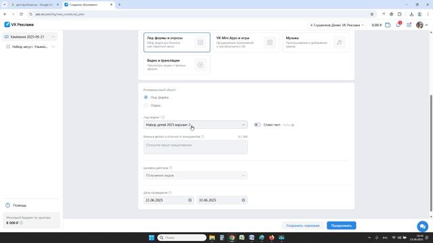This screenshot has width=433, height=243.
Task: Clear the start date 23.06.2025
Action: (190, 200)
